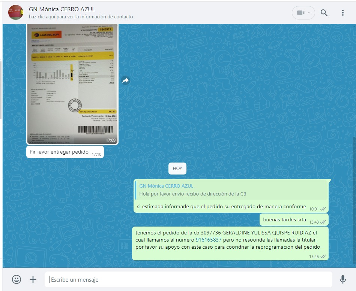Select the 'Pir favor entregar pedido' message
The height and width of the screenshot is (291, 356).
coord(59,152)
